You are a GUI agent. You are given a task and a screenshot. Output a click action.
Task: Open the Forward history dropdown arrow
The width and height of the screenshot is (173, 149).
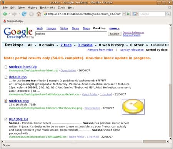coord(19,14)
